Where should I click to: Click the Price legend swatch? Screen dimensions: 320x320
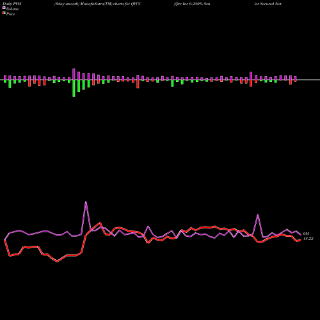click(x=4, y=13)
